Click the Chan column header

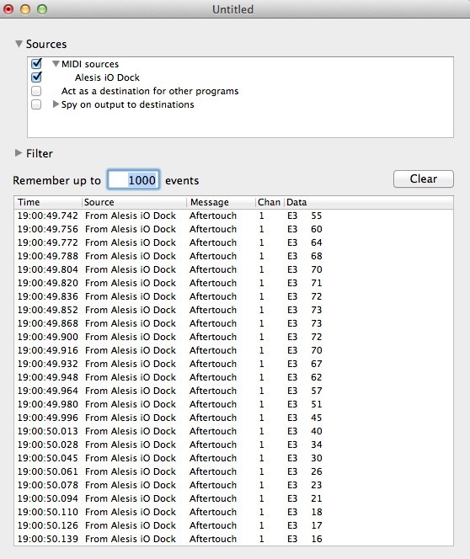pos(270,202)
